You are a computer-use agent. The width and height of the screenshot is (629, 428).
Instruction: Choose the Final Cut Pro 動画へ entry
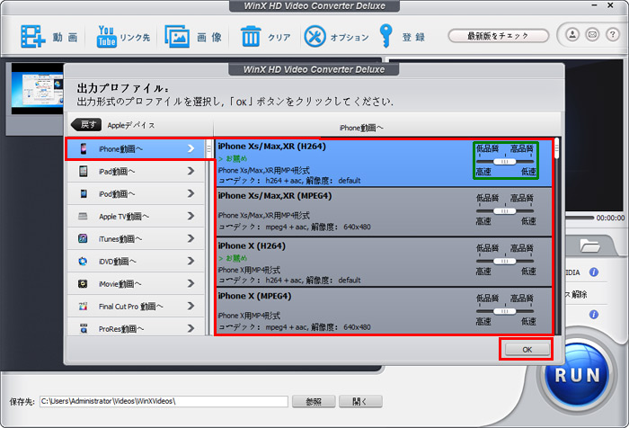(131, 307)
